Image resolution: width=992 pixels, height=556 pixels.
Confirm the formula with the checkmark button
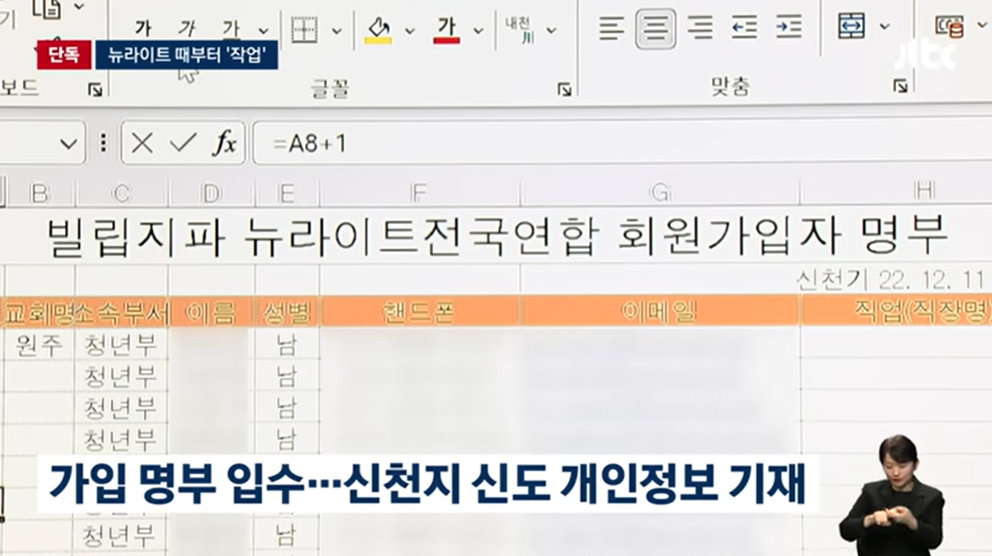tap(184, 144)
